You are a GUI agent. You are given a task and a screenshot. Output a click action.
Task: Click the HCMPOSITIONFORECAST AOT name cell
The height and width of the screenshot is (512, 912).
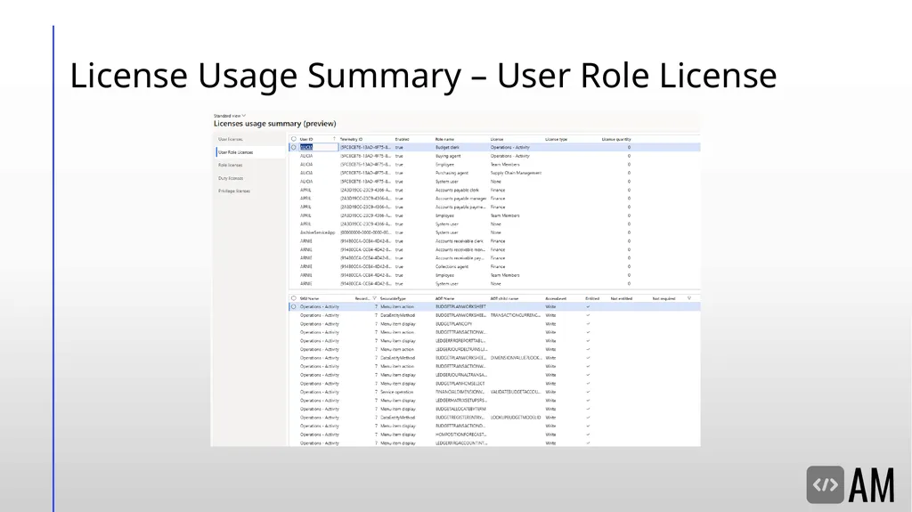[460, 435]
